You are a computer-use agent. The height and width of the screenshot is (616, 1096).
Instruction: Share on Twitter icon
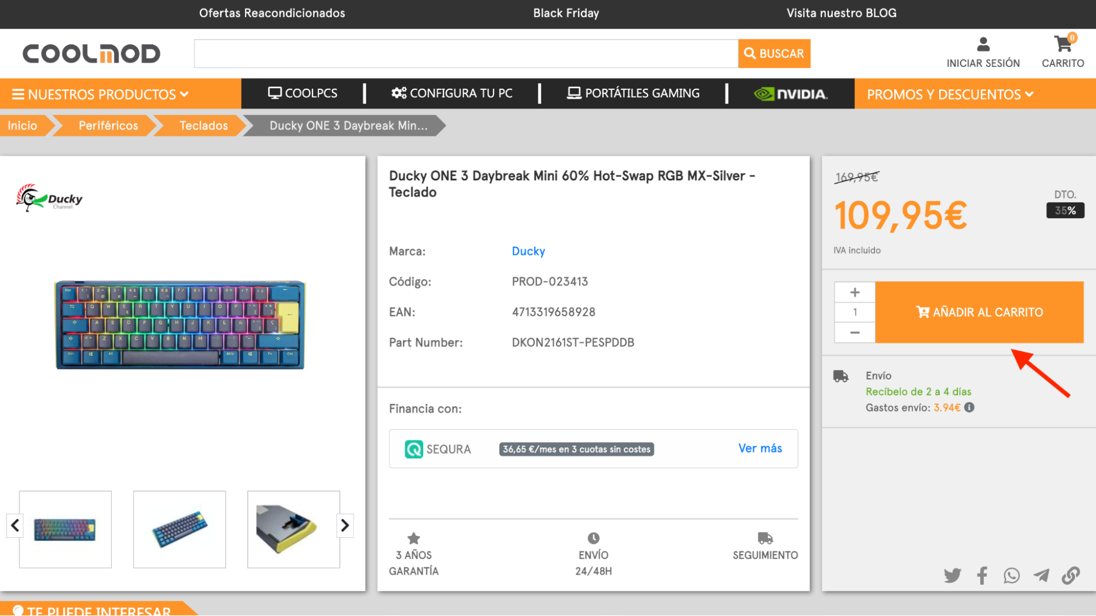(952, 575)
